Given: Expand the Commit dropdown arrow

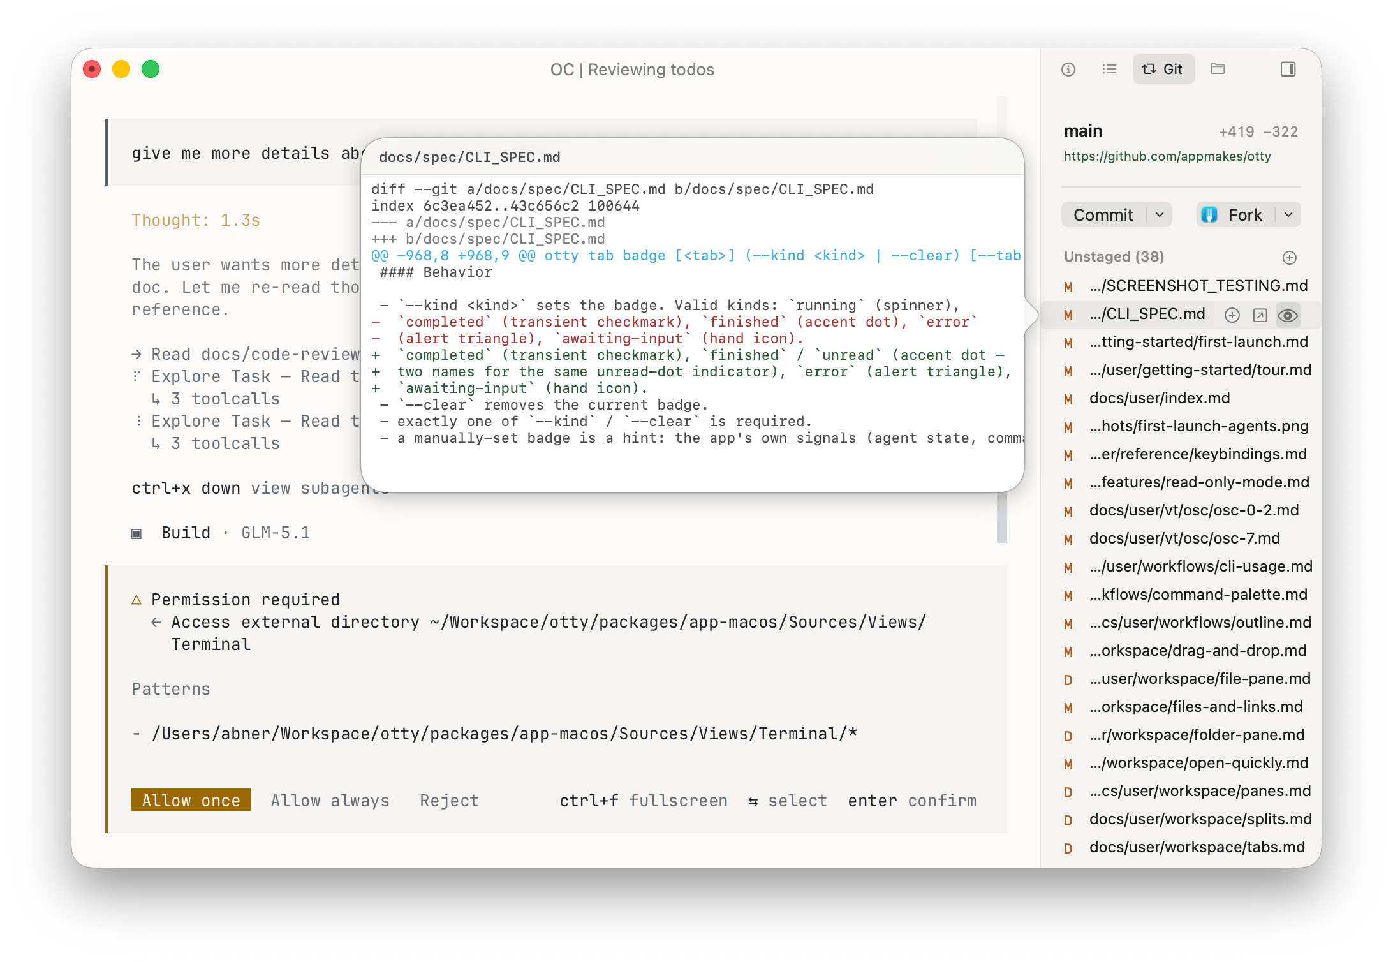Looking at the screenshot, I should tap(1160, 215).
